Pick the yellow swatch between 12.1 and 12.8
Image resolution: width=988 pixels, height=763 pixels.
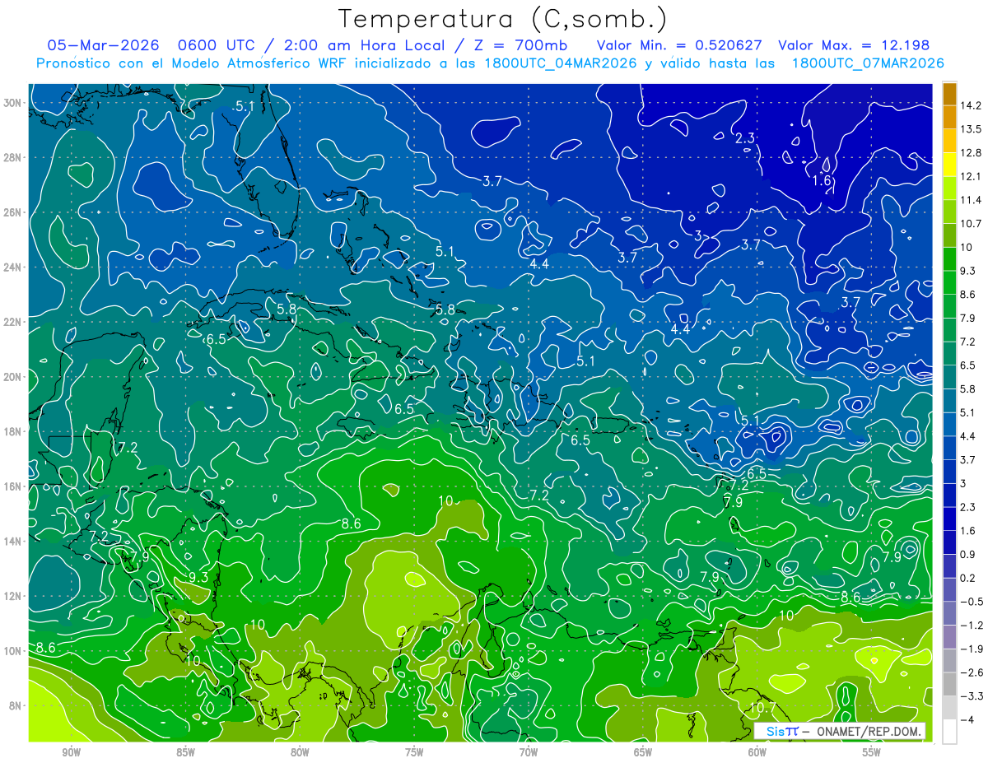pyautogui.click(x=949, y=165)
